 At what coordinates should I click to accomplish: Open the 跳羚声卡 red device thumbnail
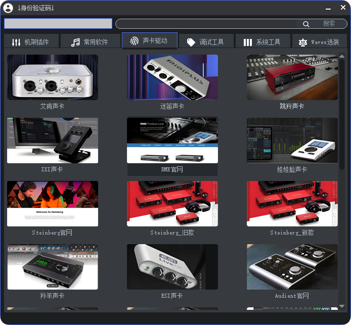(292, 77)
